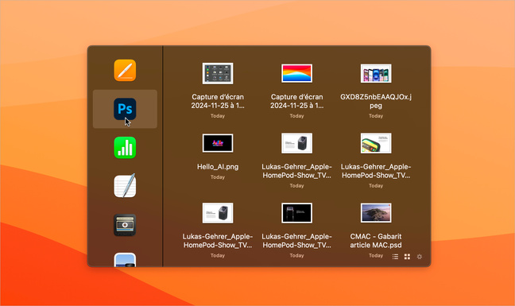This screenshot has width=515, height=306.
Task: Click the 'CMAC - Gabarit article MAC.psd' name
Action: click(376, 241)
